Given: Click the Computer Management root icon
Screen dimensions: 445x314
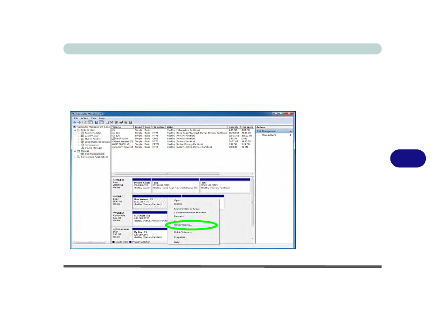Looking at the screenshot, I should [x=75, y=127].
